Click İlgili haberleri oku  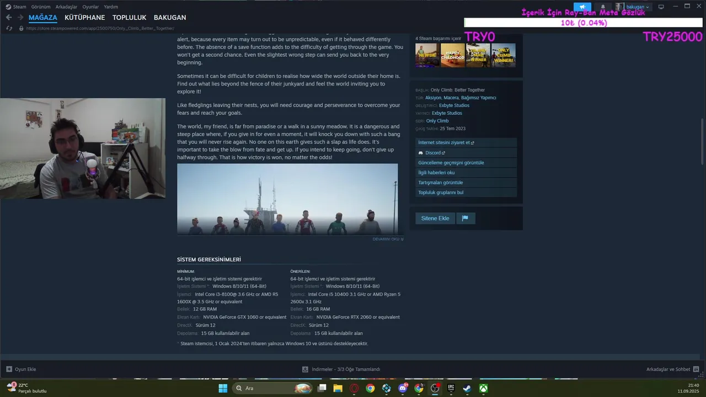[466, 173]
